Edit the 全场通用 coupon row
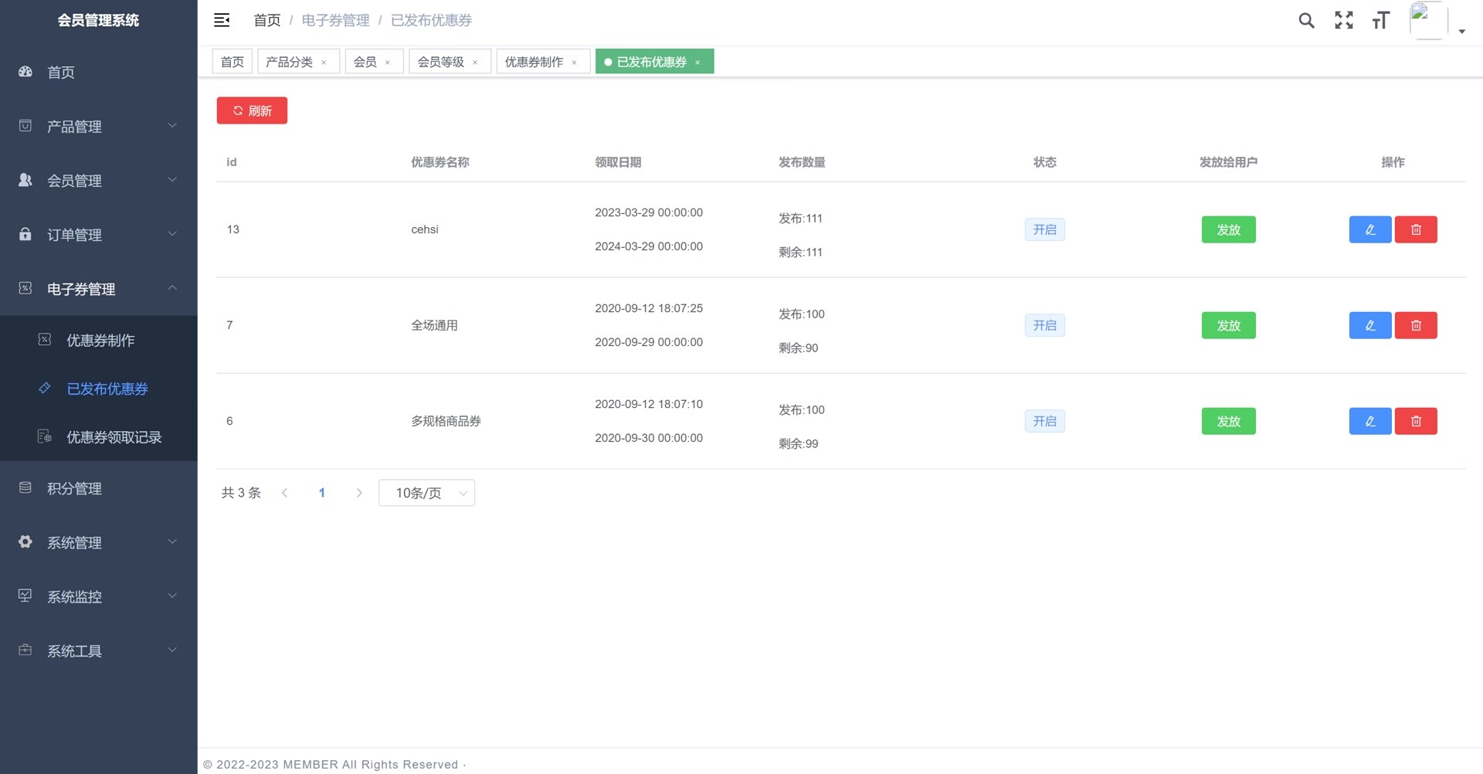This screenshot has width=1483, height=774. click(x=1369, y=325)
